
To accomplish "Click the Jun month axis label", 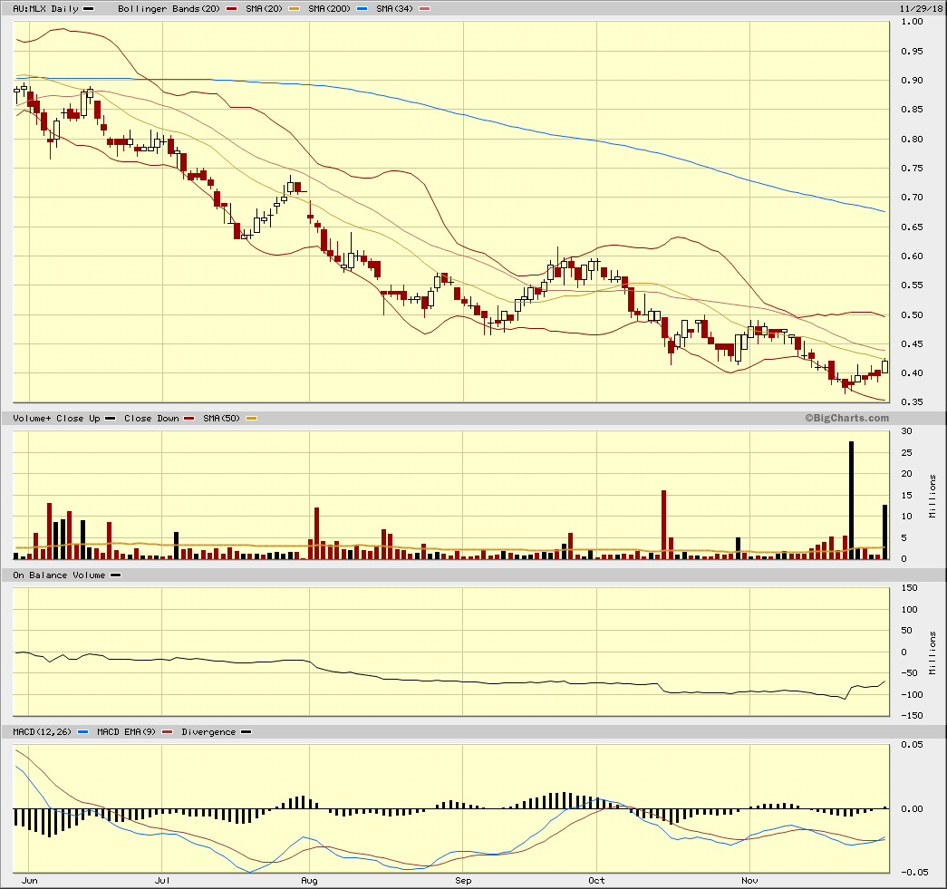I will coord(30,881).
